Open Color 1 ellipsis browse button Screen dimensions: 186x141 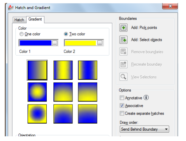55,43
